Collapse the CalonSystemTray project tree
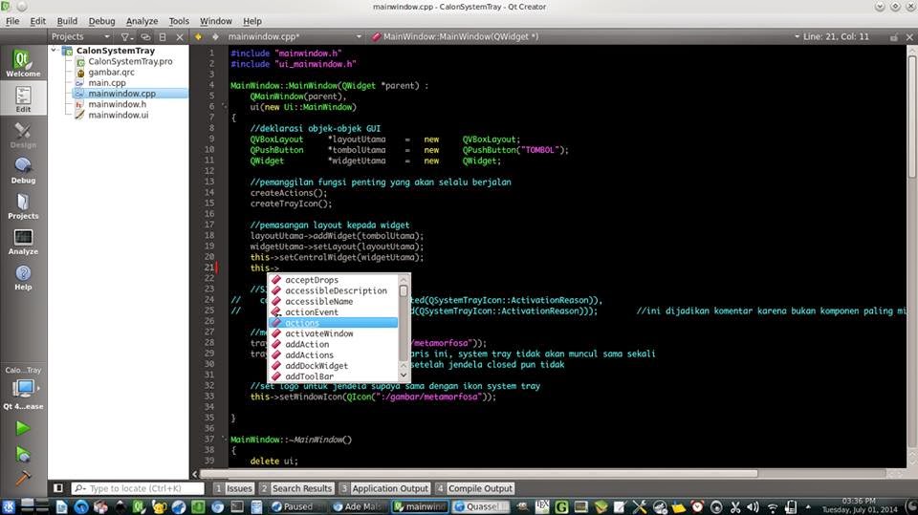 click(x=55, y=51)
